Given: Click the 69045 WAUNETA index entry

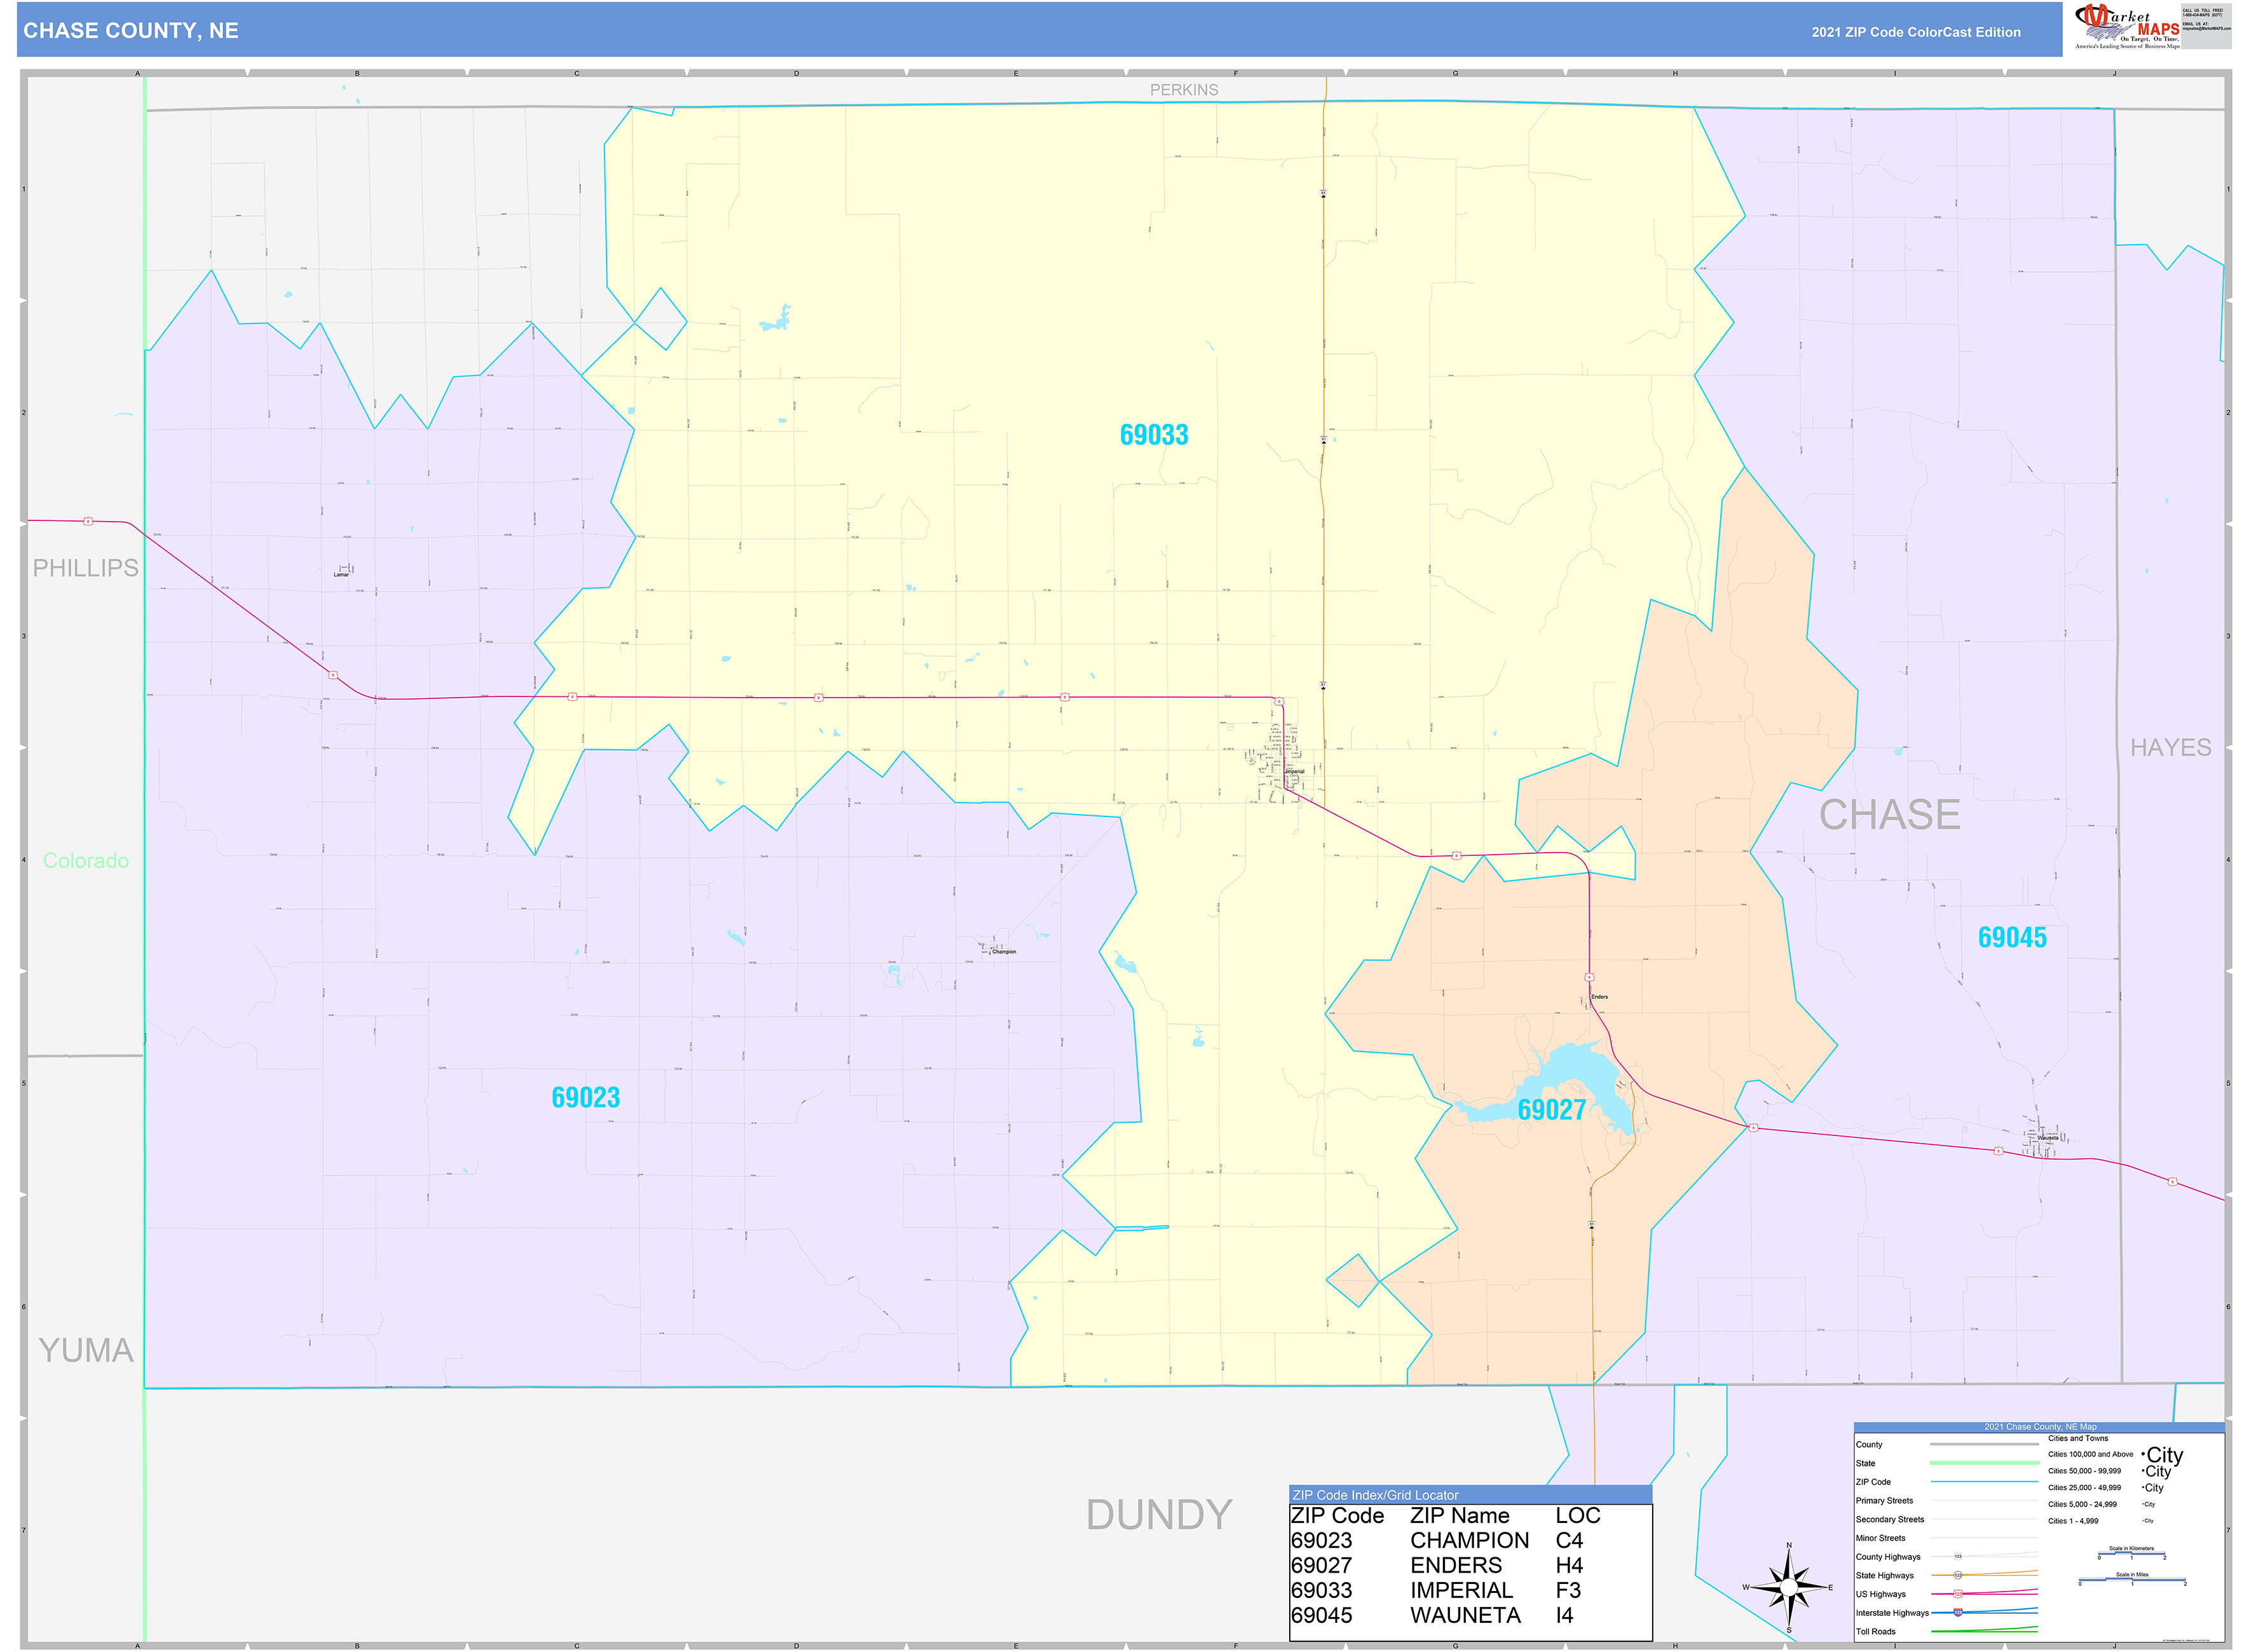Looking at the screenshot, I should coord(1400,1615).
